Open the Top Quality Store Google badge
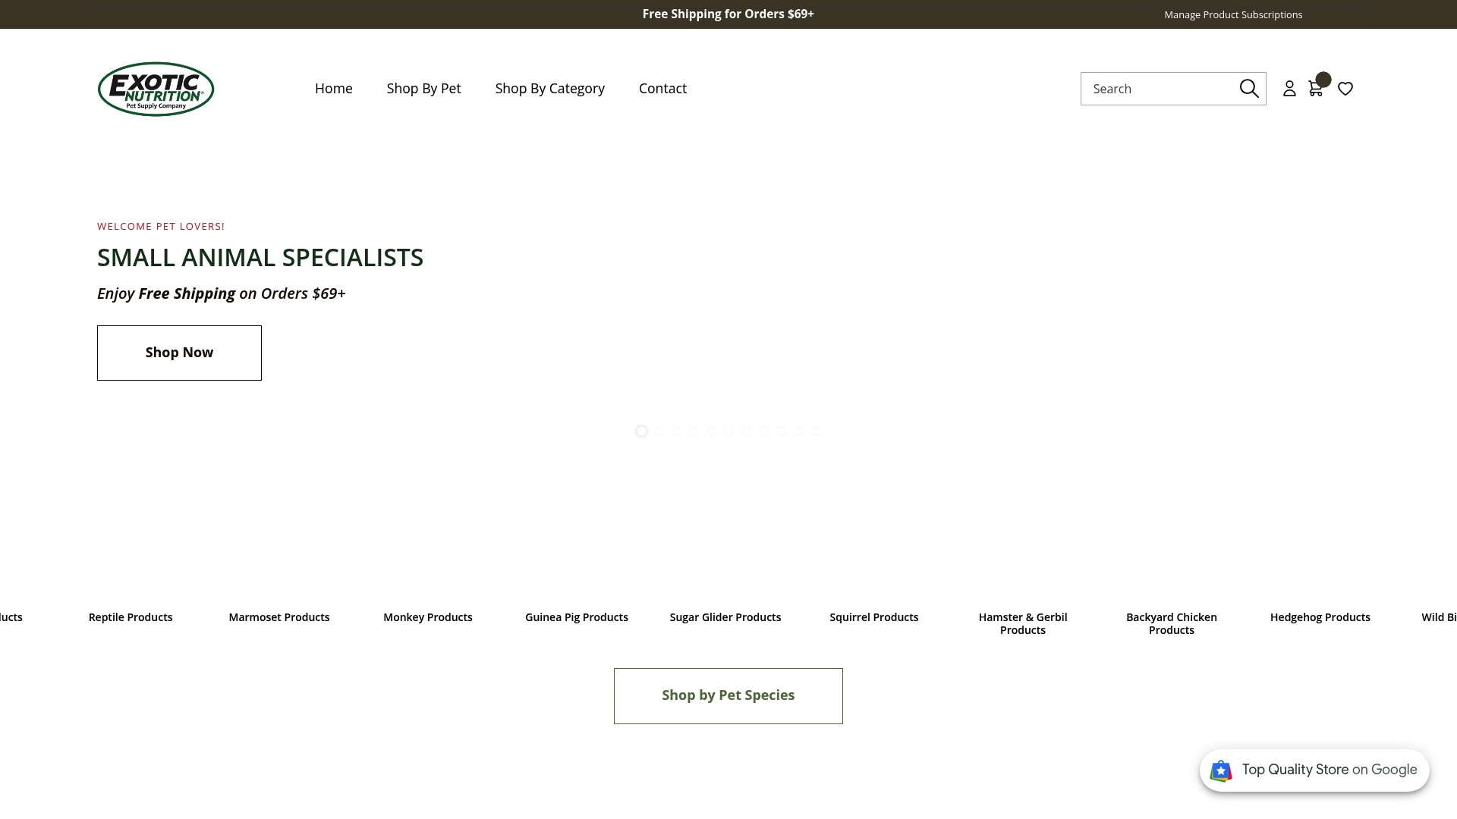1457x819 pixels. click(1314, 770)
